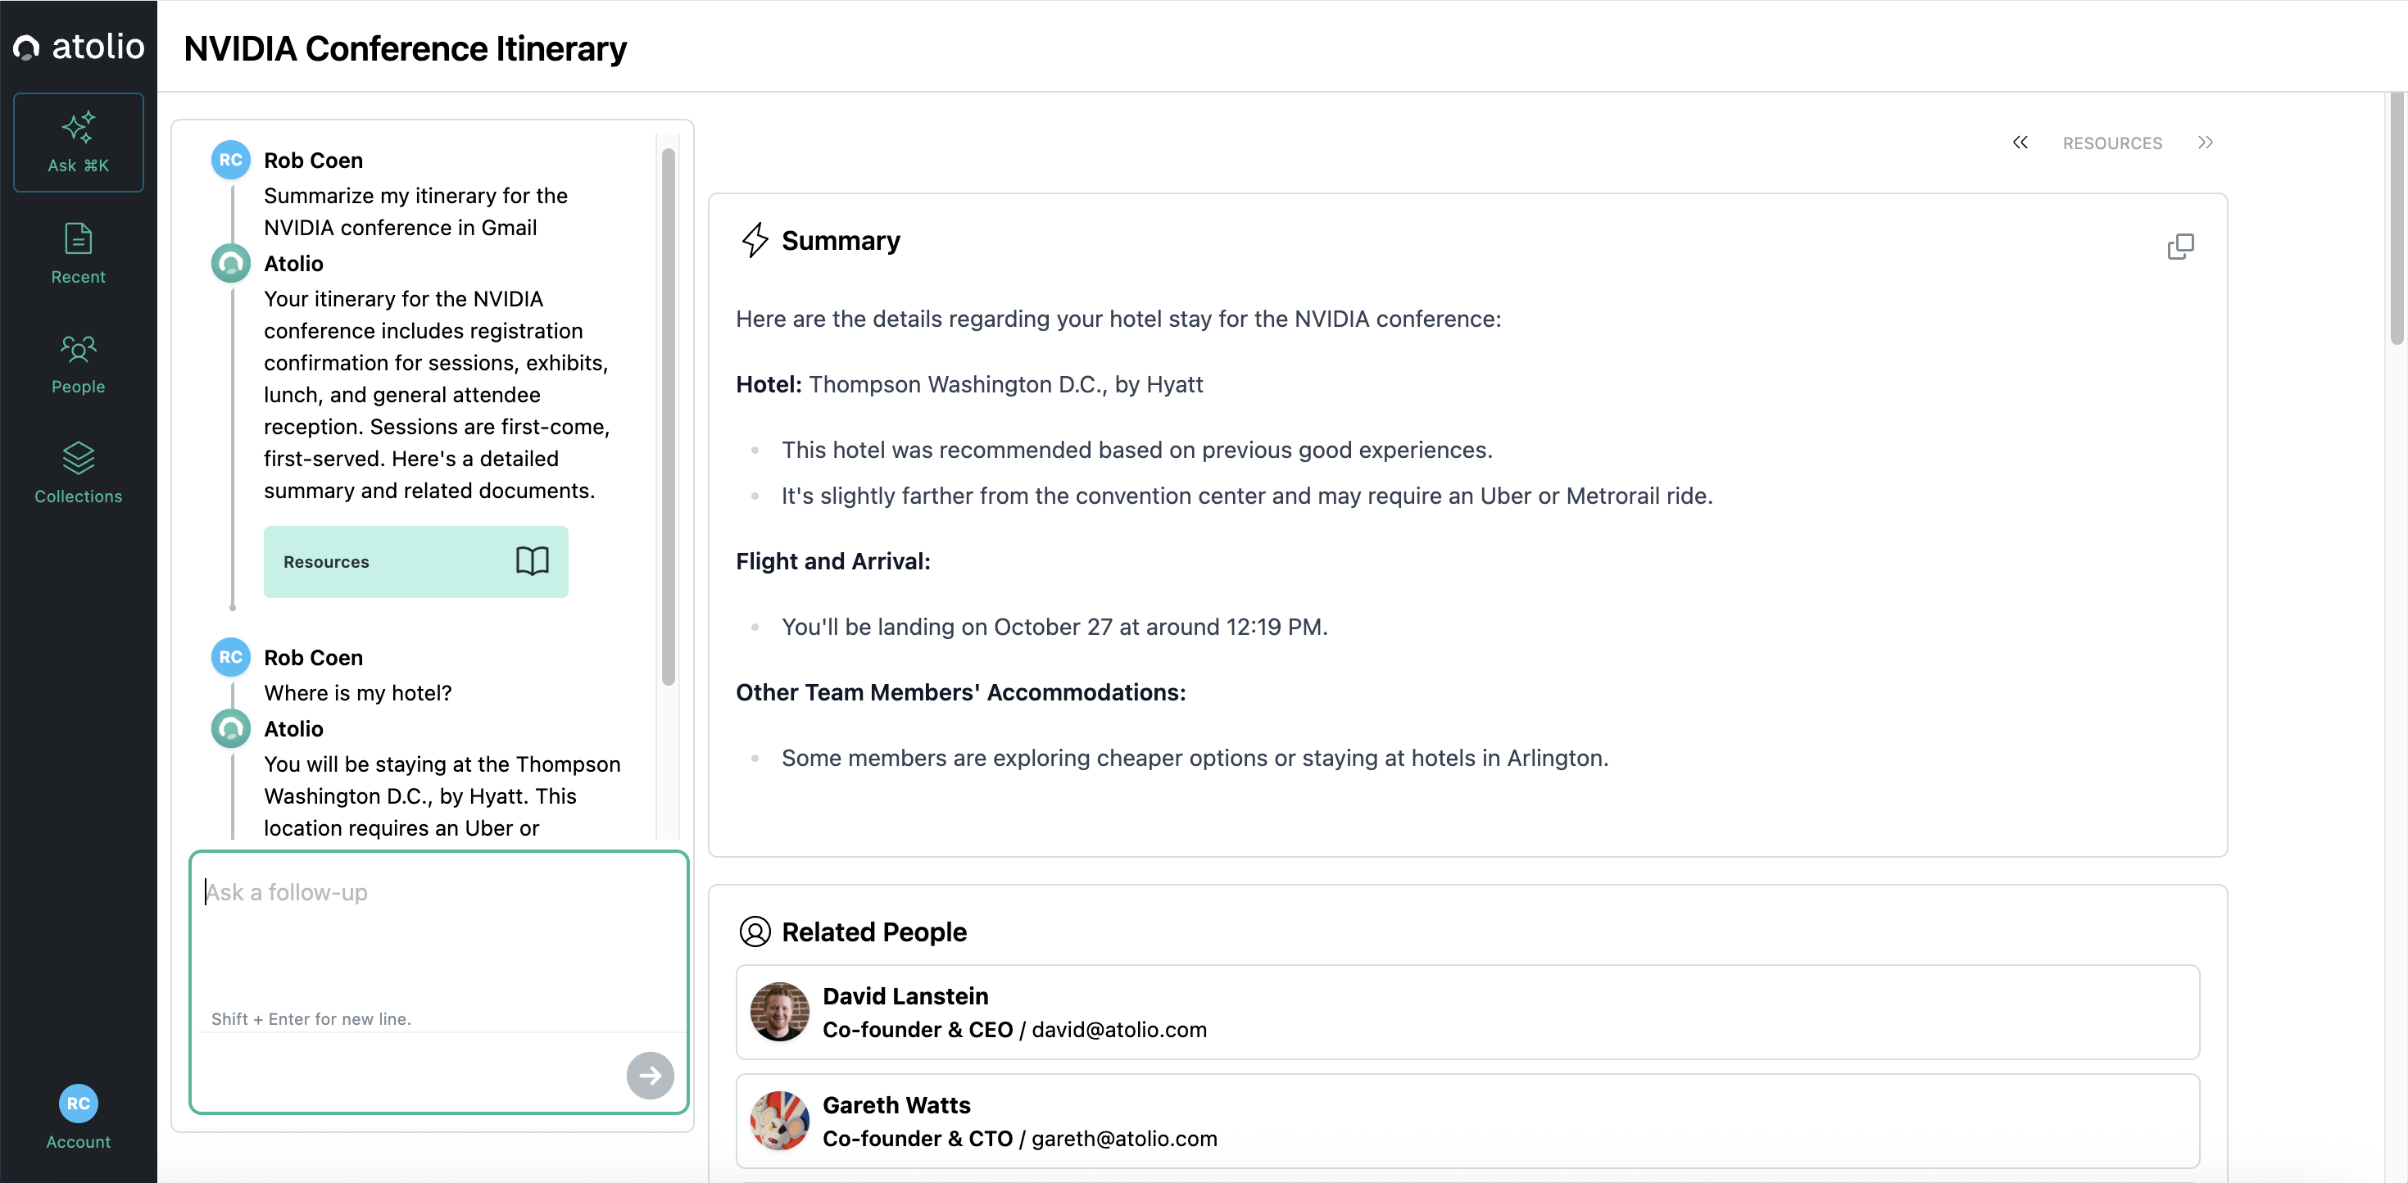Click Gareth Watts' avatar image
Viewport: 2408px width, 1183px height.
pos(780,1122)
